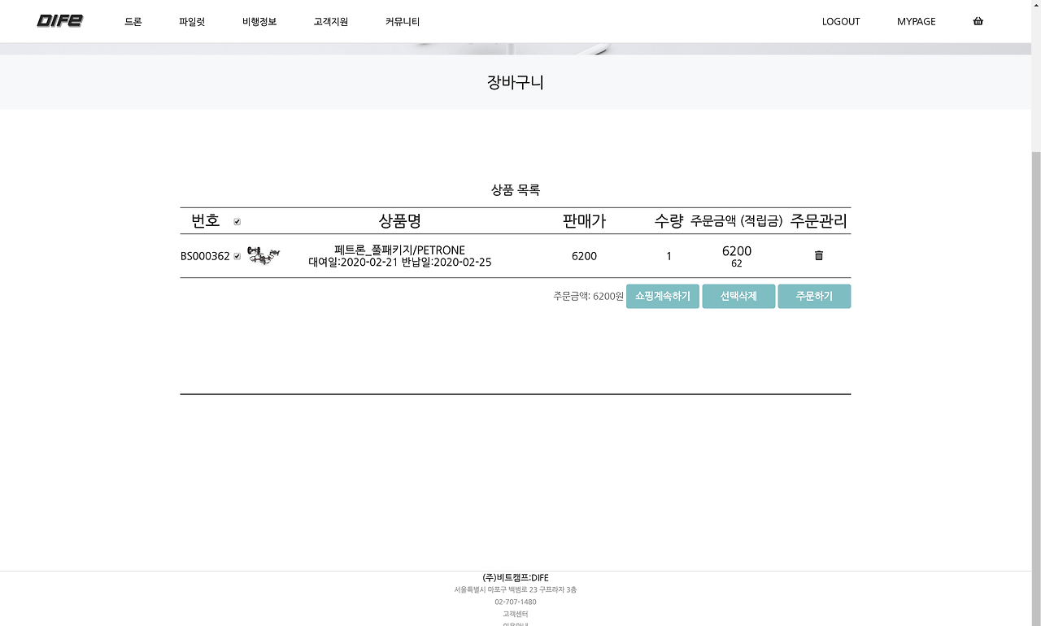Open the 고객지원 menu
1041x626 pixels.
click(331, 22)
